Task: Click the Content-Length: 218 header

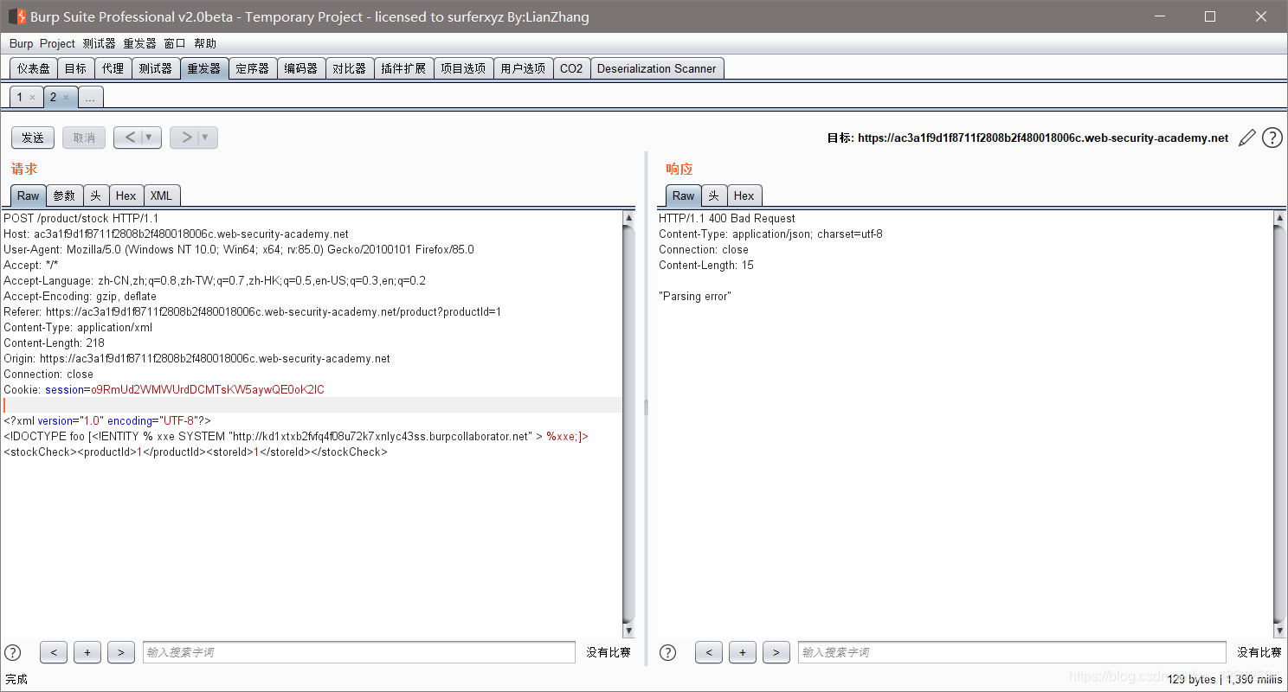Action: coord(54,343)
